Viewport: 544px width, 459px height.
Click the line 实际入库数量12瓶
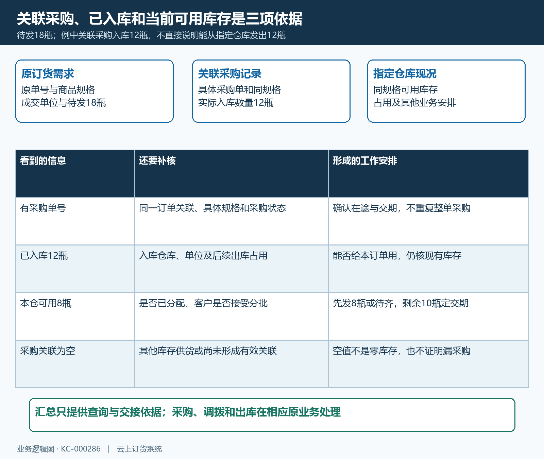coord(236,103)
